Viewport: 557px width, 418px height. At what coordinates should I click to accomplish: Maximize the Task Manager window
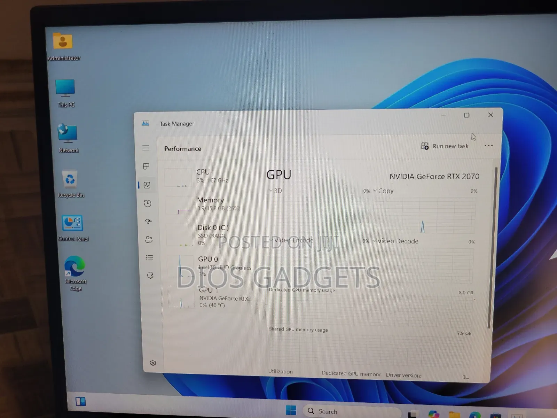click(467, 115)
